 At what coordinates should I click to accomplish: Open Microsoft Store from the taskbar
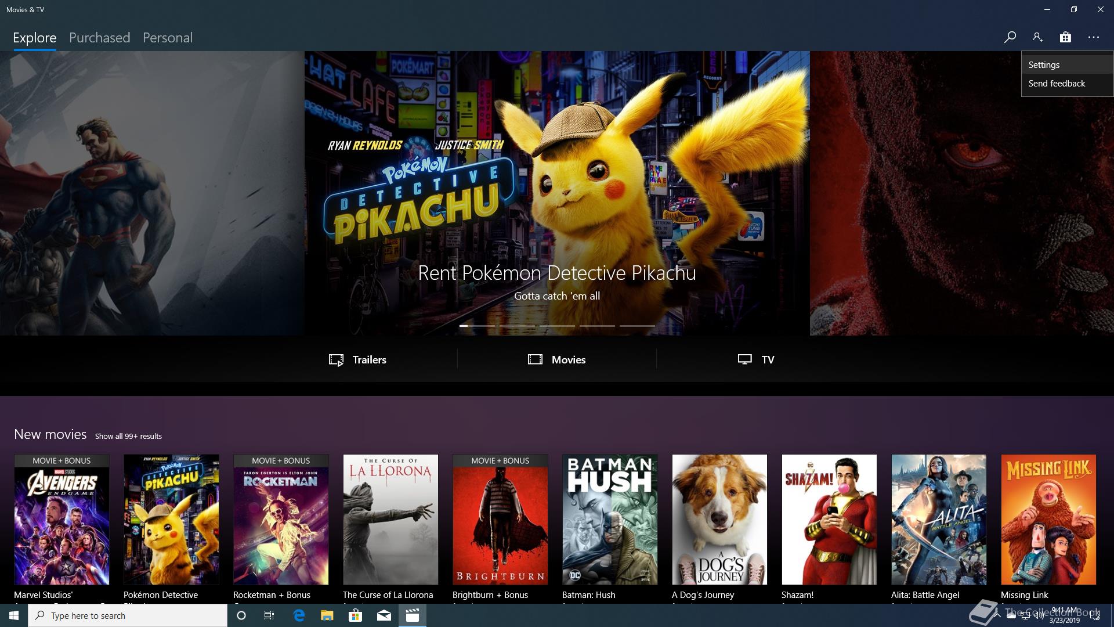[x=355, y=615]
